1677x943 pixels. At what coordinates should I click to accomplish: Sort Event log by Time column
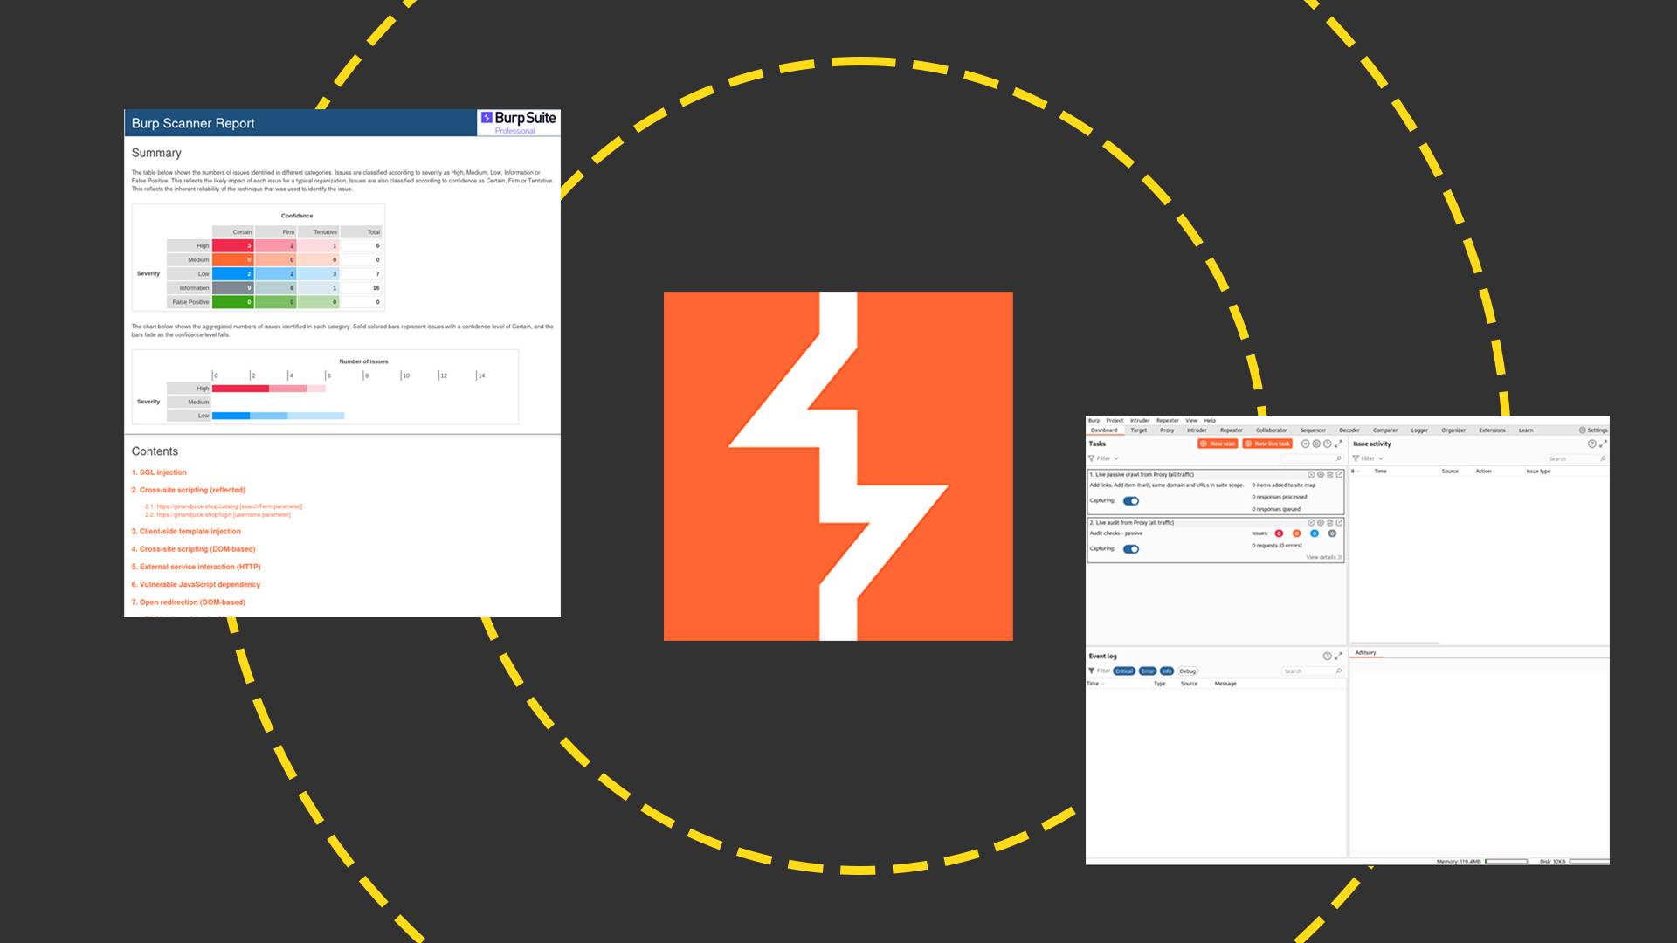1095,684
